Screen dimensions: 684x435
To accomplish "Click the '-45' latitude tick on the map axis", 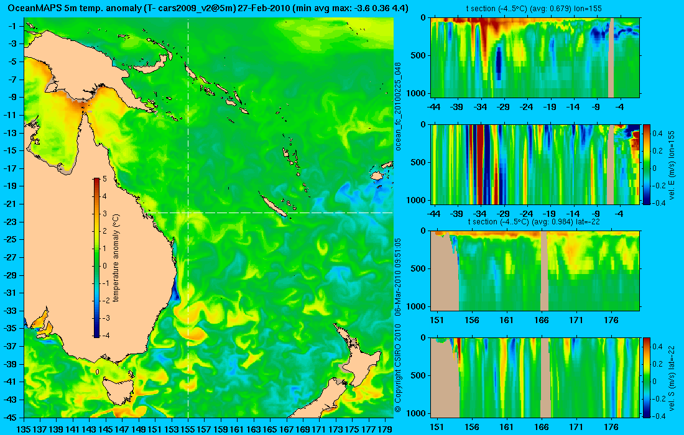I will coord(11,417).
